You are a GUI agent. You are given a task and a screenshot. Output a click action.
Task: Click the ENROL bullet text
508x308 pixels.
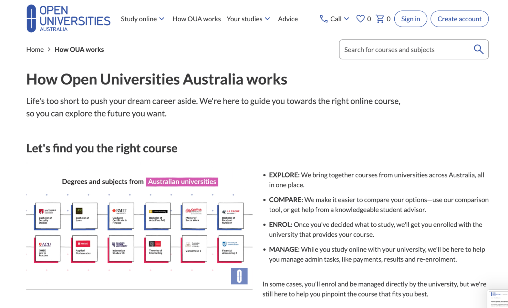[376, 229]
